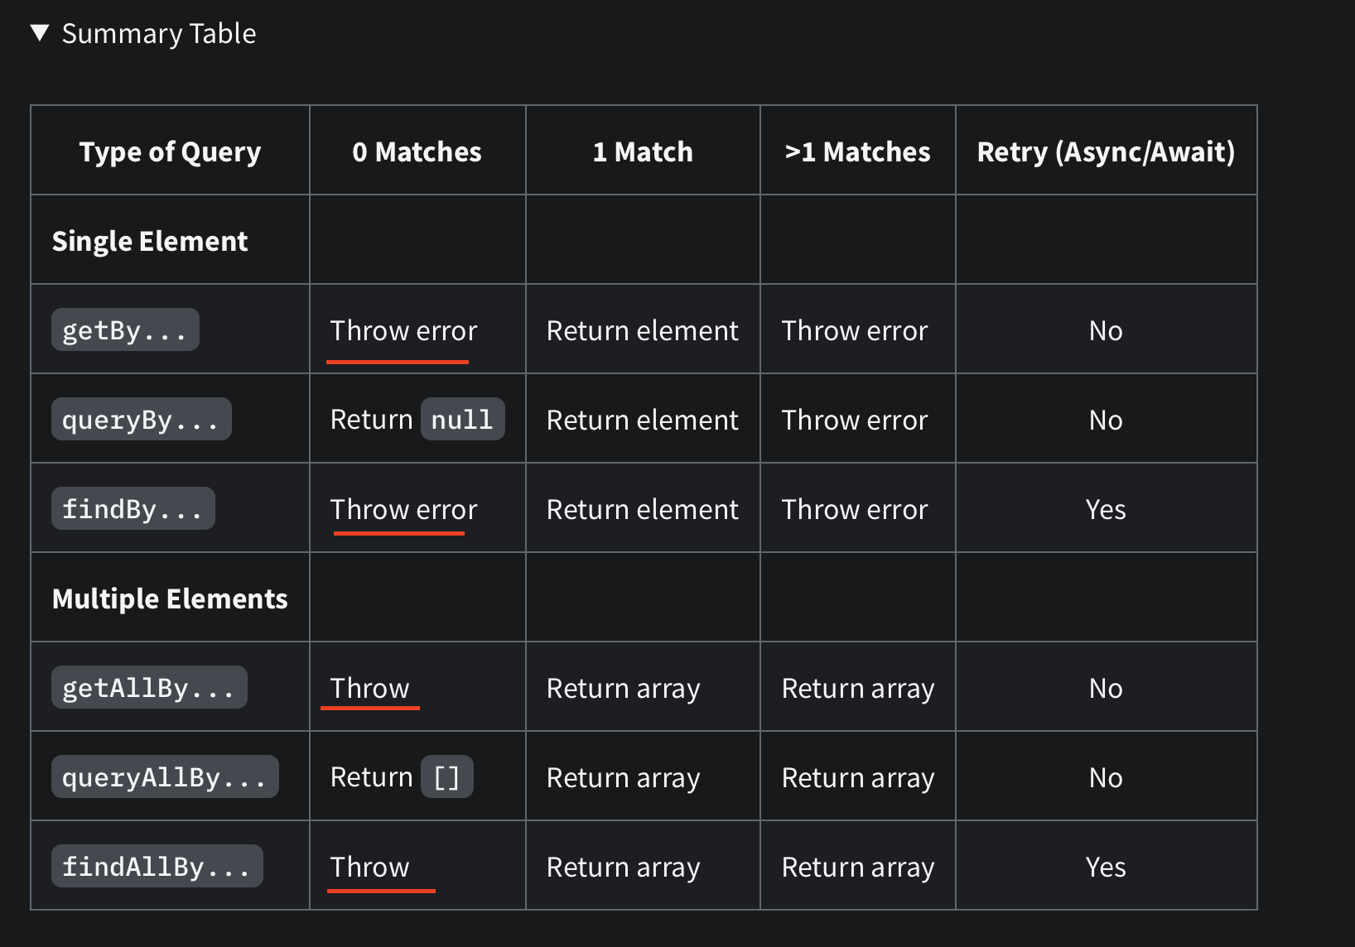
Task: Click the 1 Match column header
Action: (643, 151)
